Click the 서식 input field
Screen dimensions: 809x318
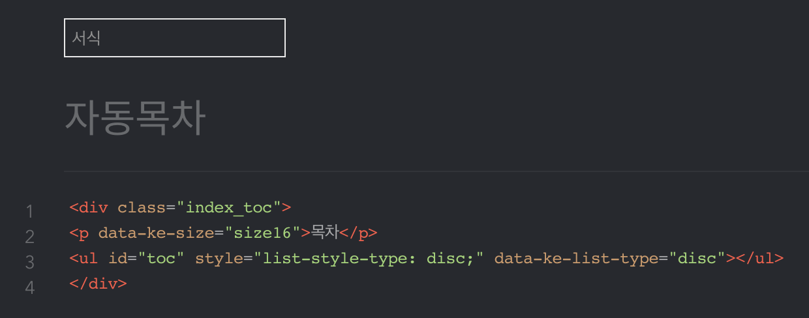click(175, 38)
